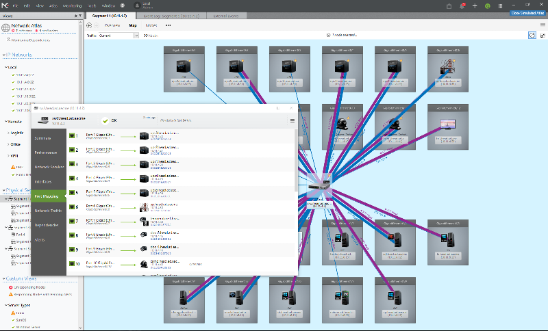This screenshot has width=548, height=331.
Task: Collapse the IP Networks section
Action: coord(4,55)
